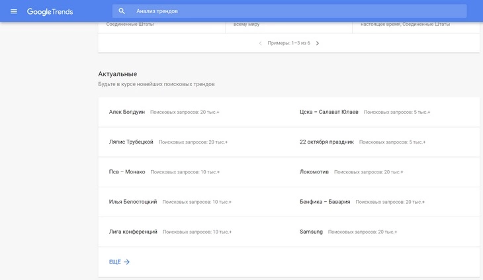Click search count beside 'Лига конференций'
This screenshot has height=280, width=483.
tap(197, 232)
